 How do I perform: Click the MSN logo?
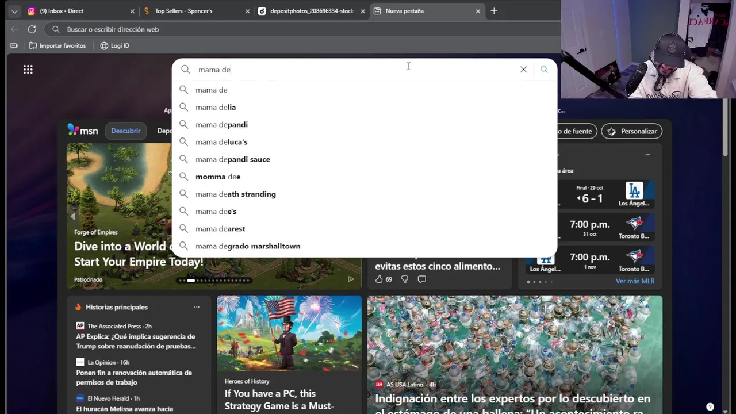(x=83, y=131)
